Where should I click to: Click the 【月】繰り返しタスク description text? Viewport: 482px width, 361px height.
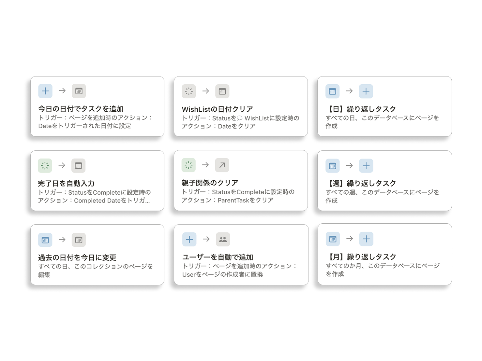pyautogui.click(x=383, y=270)
